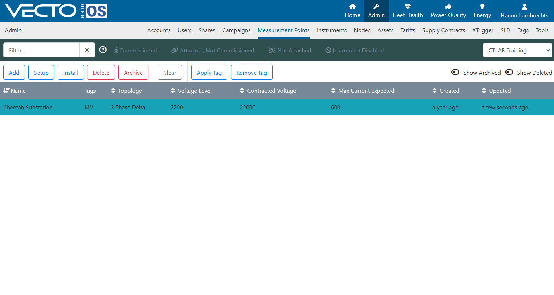
Task: Toggle the Show Archived switch
Action: point(455,72)
